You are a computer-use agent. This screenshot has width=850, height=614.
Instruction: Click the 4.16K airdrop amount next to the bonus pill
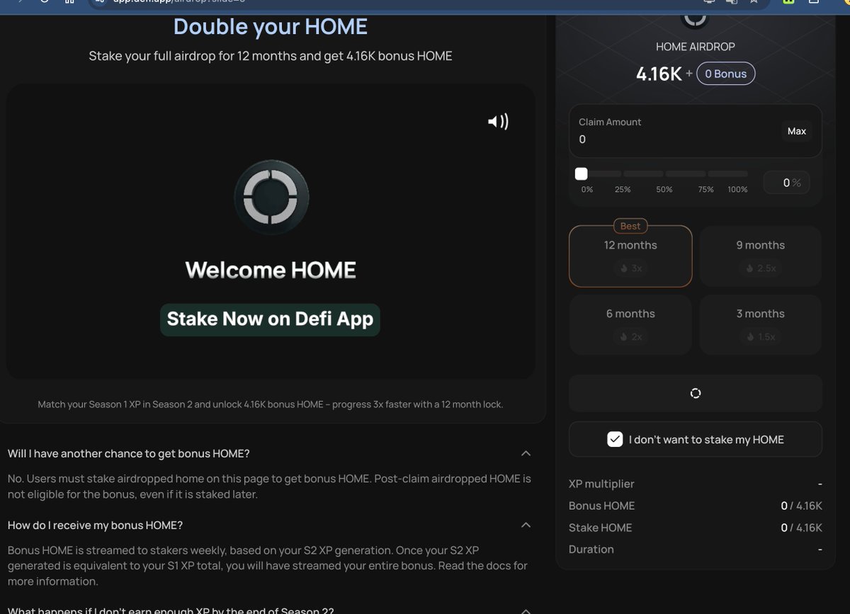(x=659, y=74)
